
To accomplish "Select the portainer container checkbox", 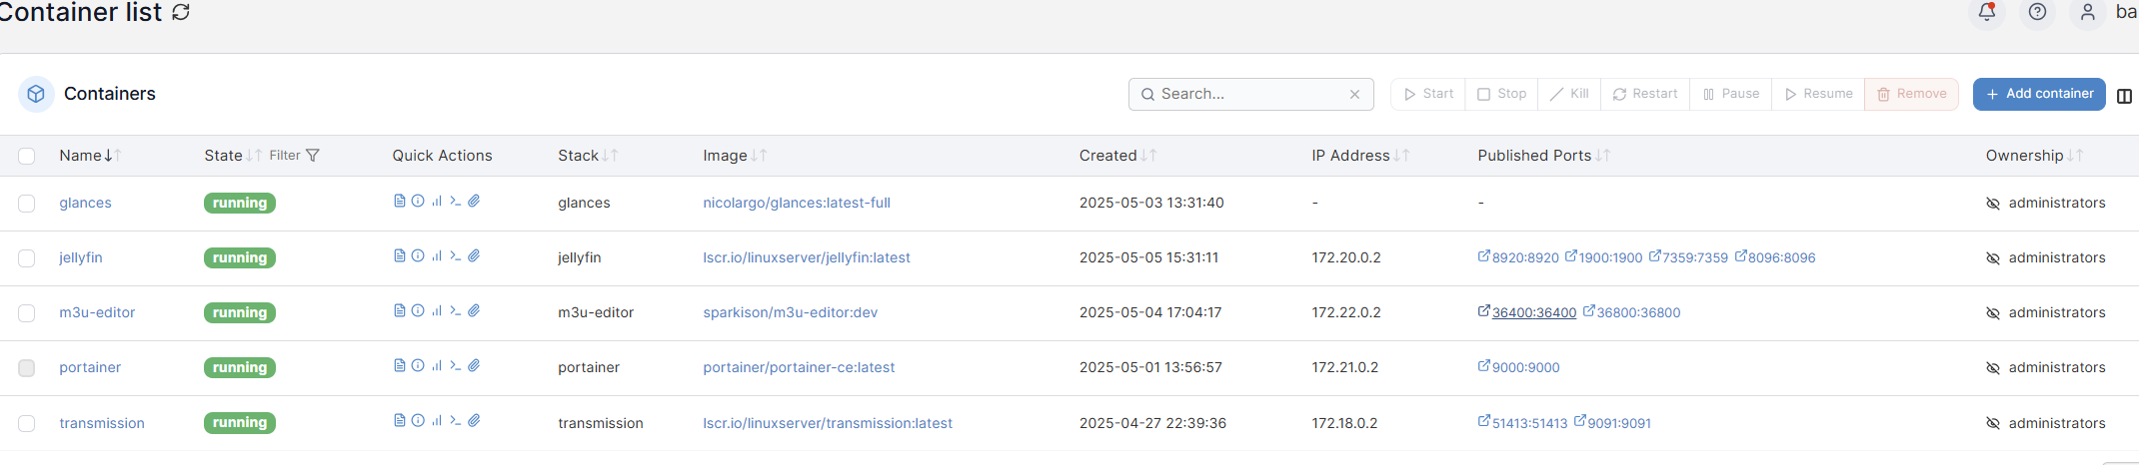I will 27,367.
